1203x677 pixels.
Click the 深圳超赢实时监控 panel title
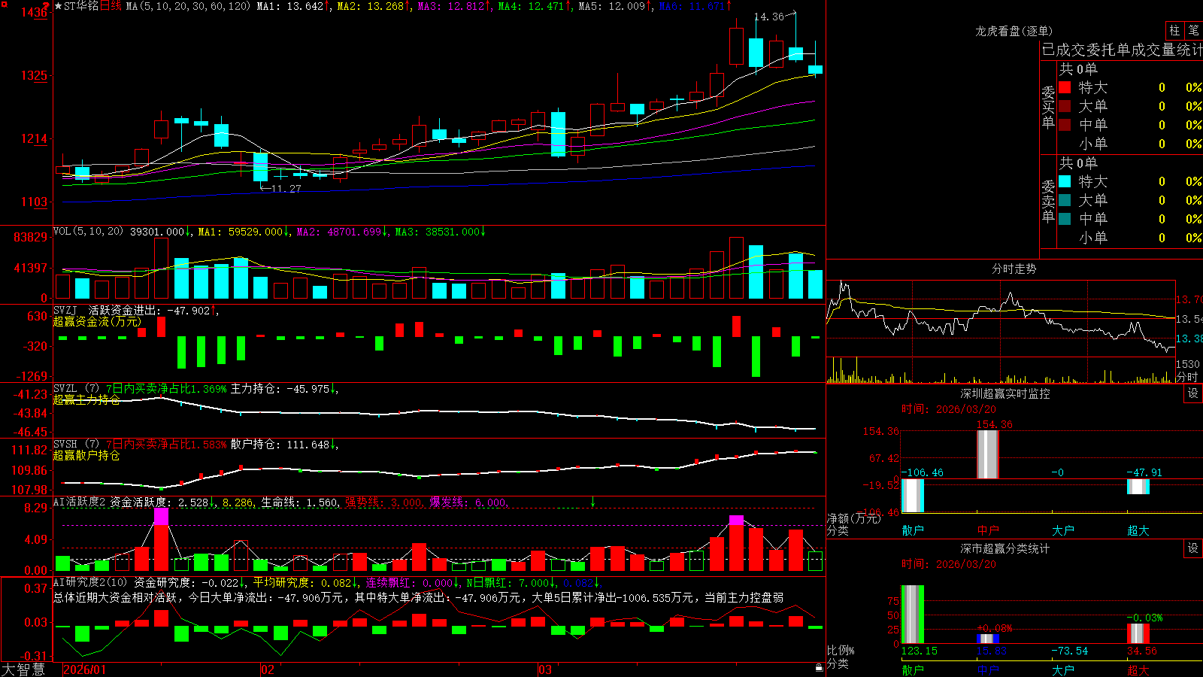tap(1005, 393)
